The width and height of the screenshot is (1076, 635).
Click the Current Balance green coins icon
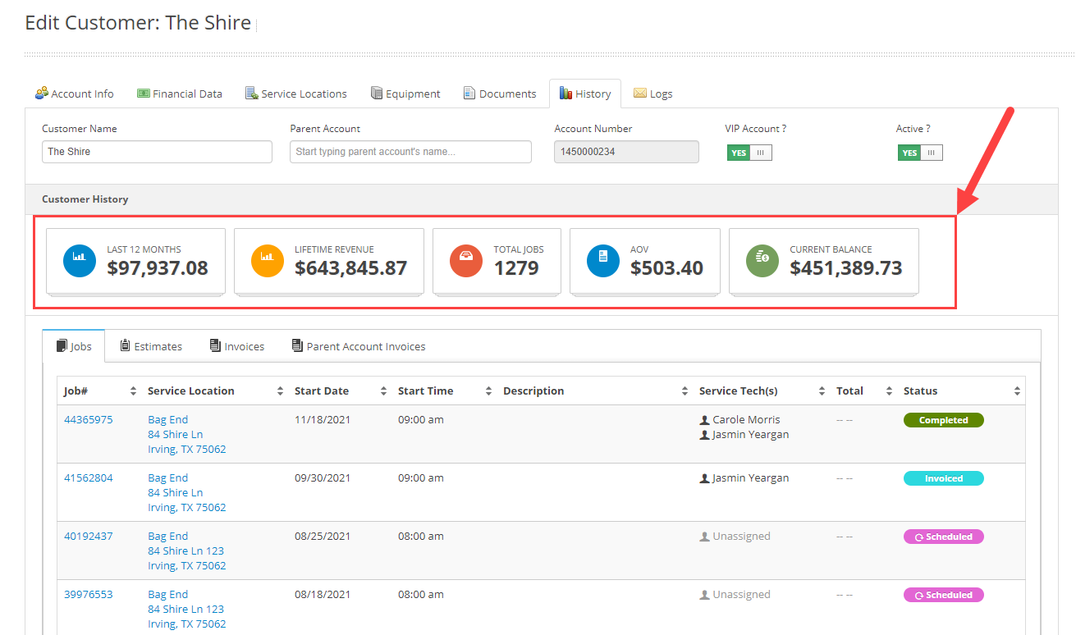tap(762, 261)
